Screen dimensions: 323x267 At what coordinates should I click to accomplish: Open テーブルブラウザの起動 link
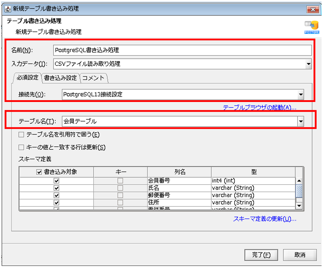tap(260, 107)
